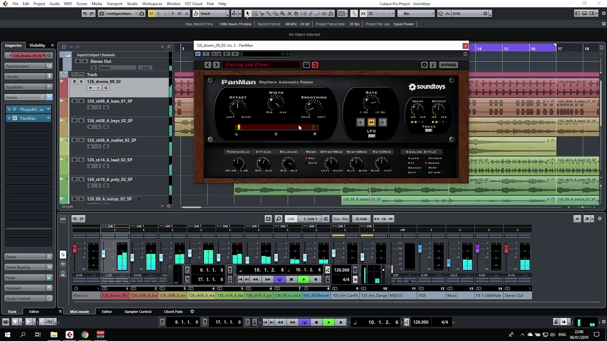
Task: Select the bidirectional pan arrow button in PanMan
Action: point(371,123)
